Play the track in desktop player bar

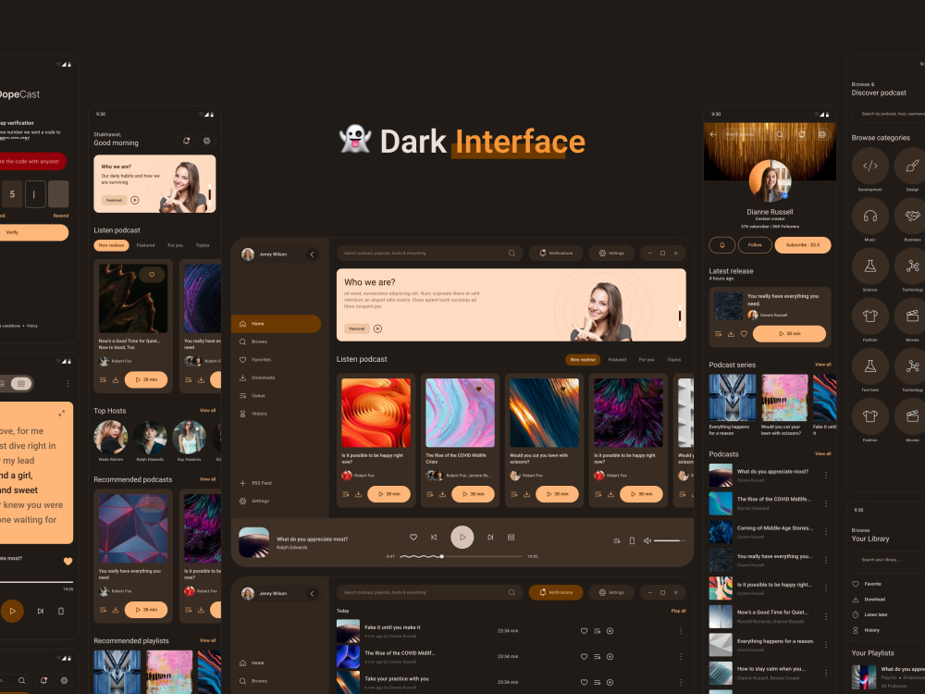[462, 537]
